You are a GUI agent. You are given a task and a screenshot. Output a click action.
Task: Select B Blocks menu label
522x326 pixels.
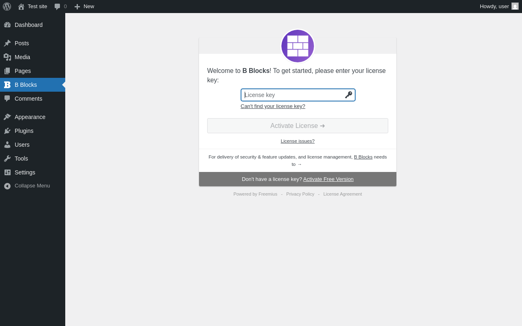coord(26,85)
